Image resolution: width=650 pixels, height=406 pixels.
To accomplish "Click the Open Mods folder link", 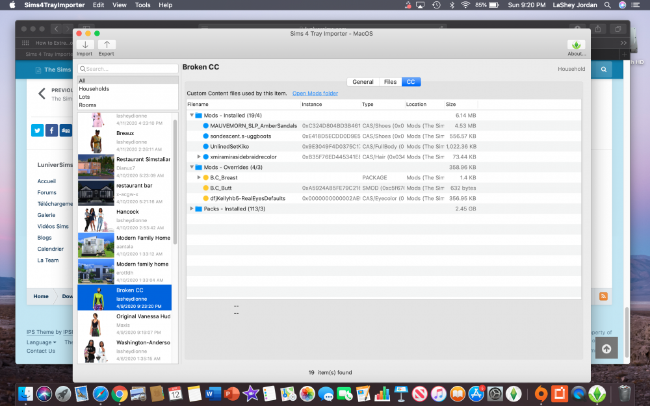I will pyautogui.click(x=315, y=93).
